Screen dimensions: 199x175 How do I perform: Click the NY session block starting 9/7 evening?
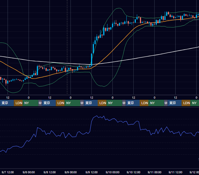point(30,103)
